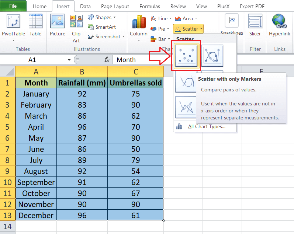
Task: Switch to the Data tab
Action: (x=85, y=6)
